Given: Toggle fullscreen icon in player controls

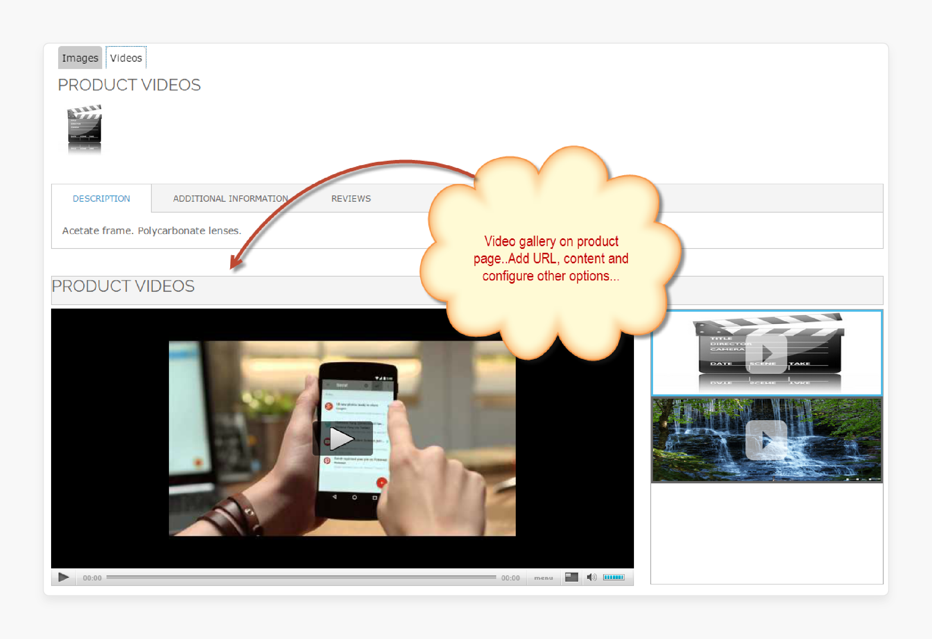Looking at the screenshot, I should (572, 577).
